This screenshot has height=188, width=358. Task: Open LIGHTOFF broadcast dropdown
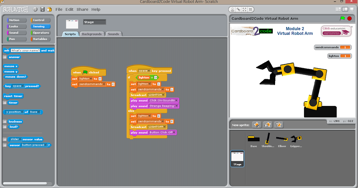(157, 127)
